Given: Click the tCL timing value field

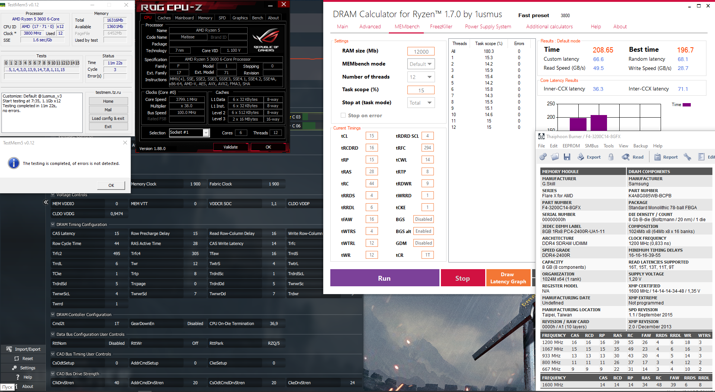Looking at the screenshot, I should point(372,136).
